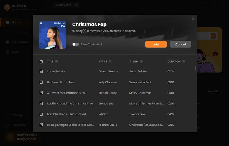Click the orange plus button behind dialog
Image resolution: width=229 pixels, height=146 pixels.
213,36
